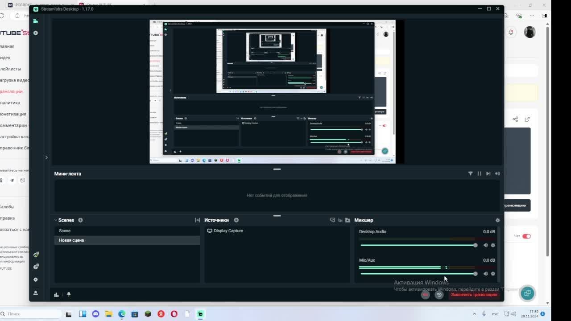
Task: Start recording with the REC button
Action: tap(426, 295)
